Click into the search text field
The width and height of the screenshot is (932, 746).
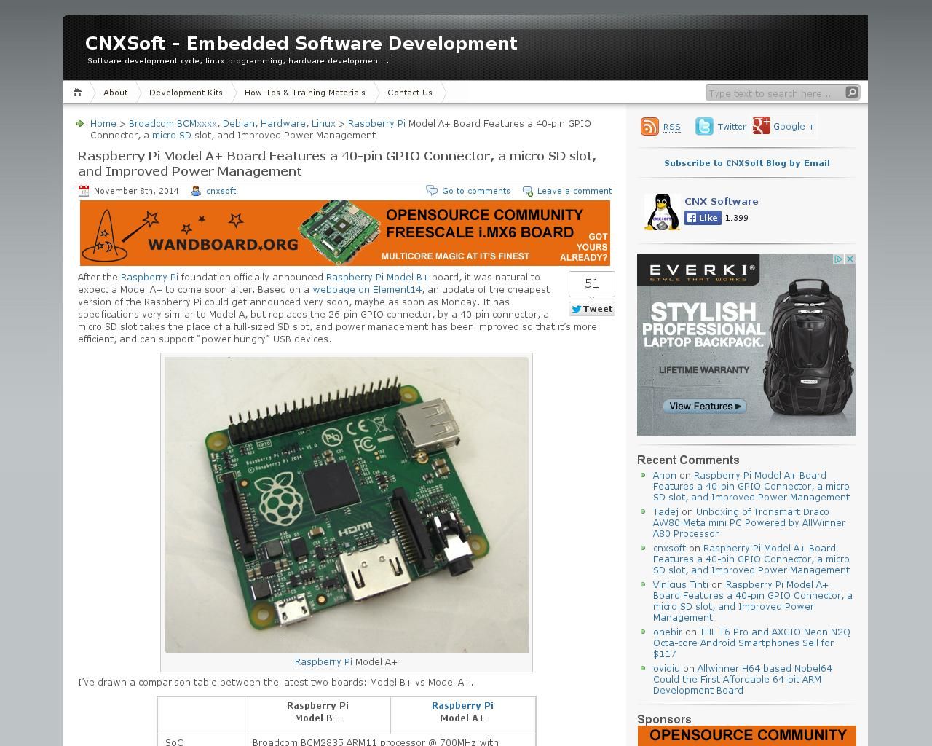tap(775, 93)
